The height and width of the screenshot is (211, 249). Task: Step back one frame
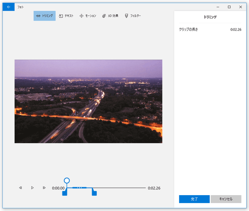[20, 188]
